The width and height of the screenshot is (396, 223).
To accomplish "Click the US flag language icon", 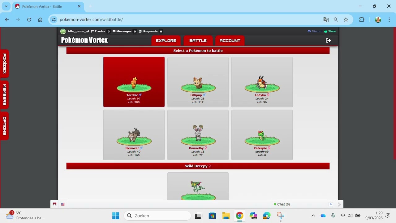I will (x=63, y=204).
